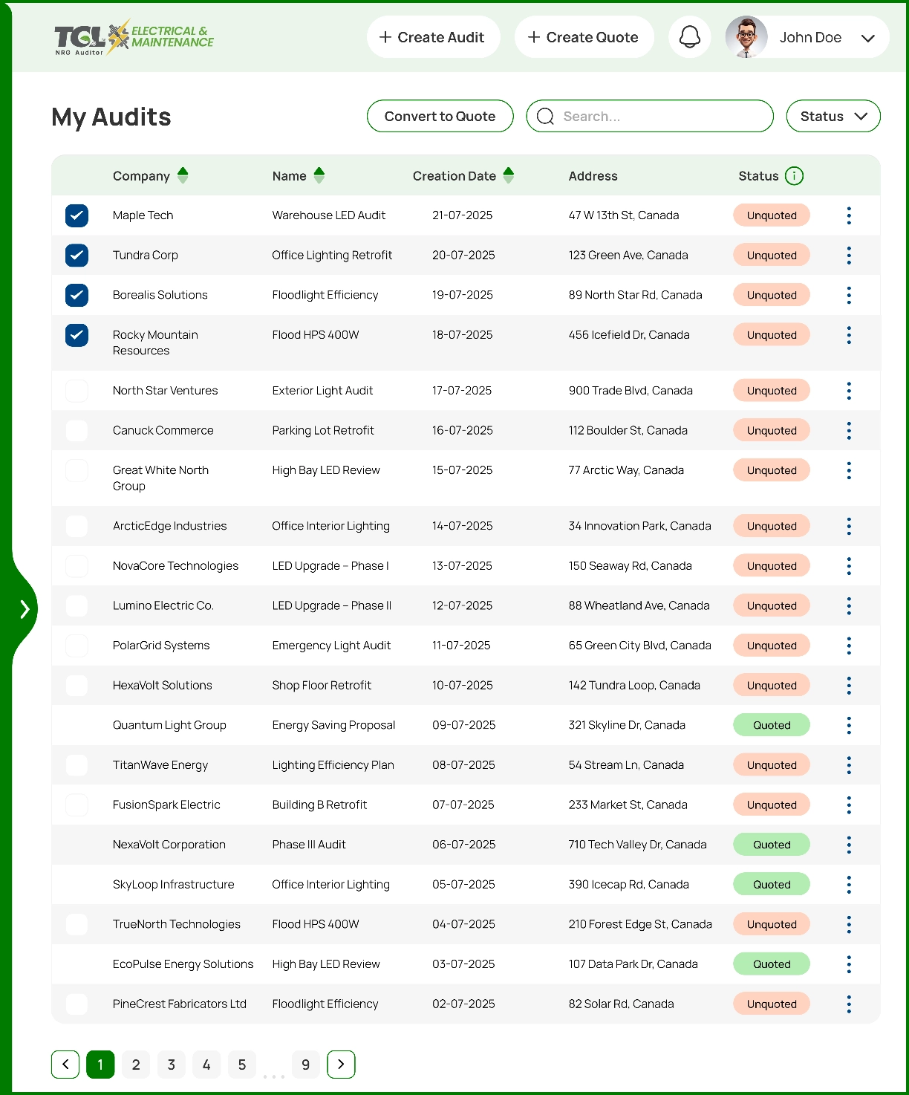Viewport: 909px width, 1095px height.
Task: Go to page 9 in pagination
Action: click(305, 1064)
